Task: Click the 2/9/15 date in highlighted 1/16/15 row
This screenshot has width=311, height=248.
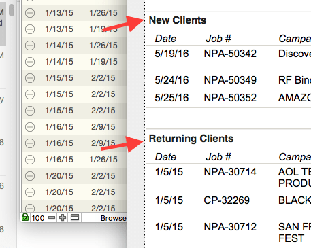Action: coord(103,143)
